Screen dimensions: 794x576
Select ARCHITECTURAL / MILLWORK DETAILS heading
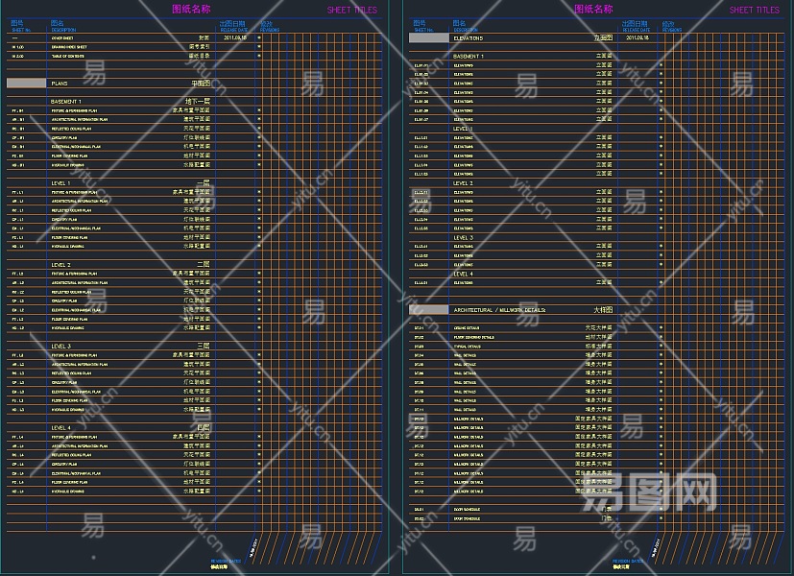[x=499, y=310]
